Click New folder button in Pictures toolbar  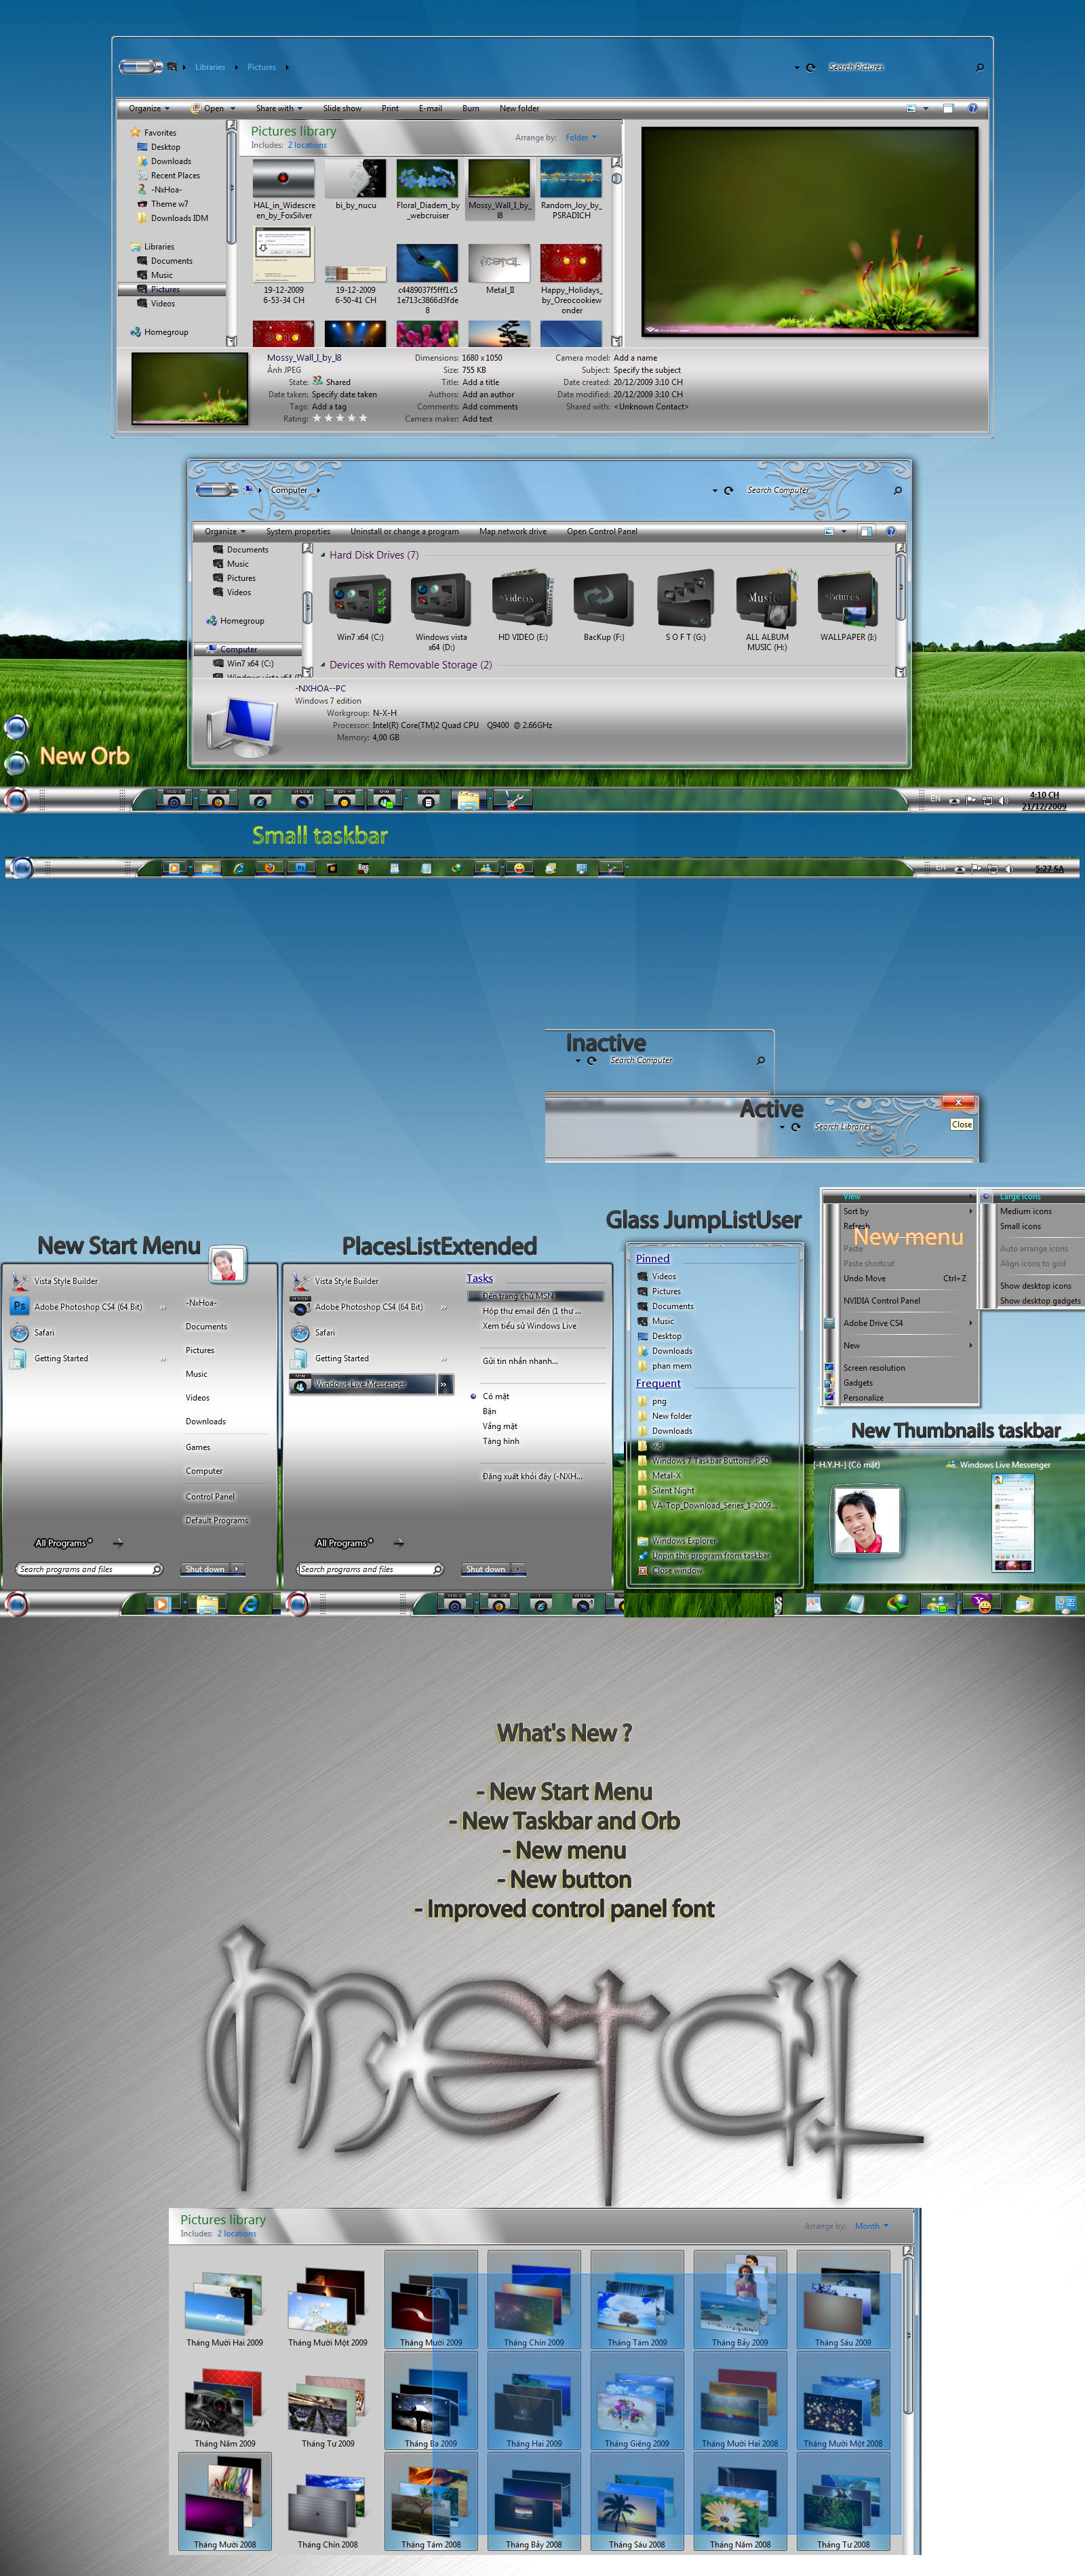tap(519, 108)
